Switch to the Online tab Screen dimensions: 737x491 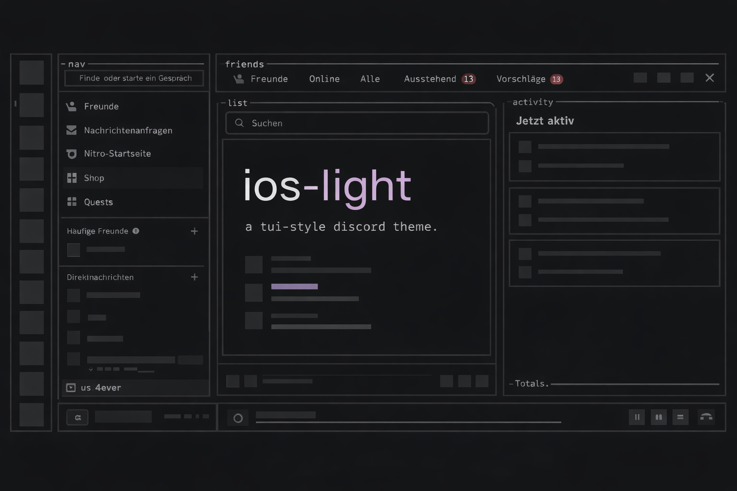pos(324,79)
